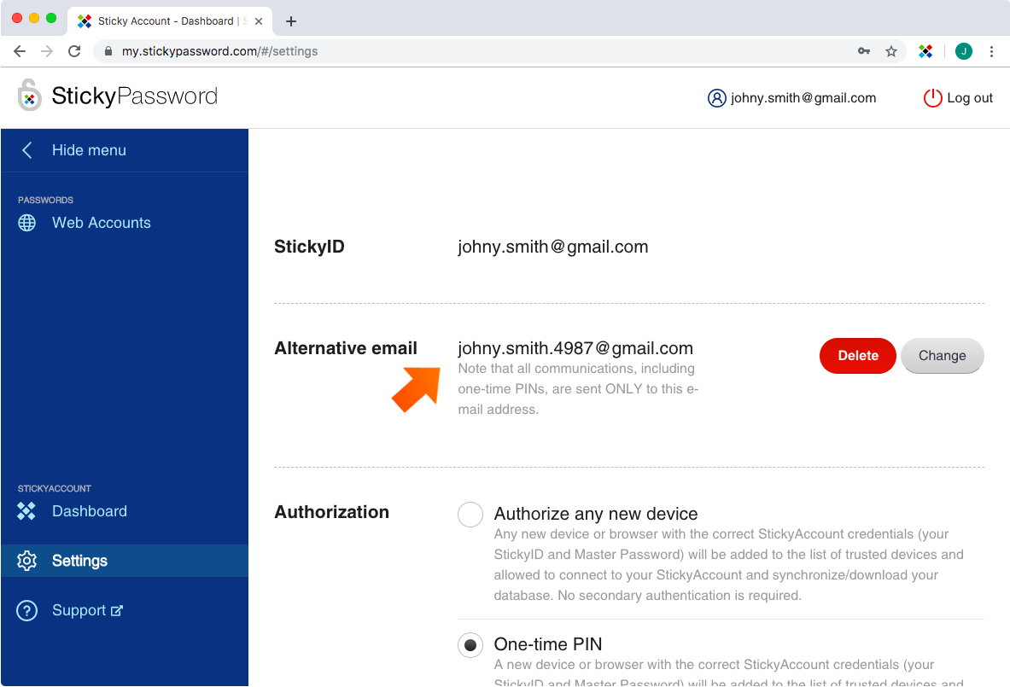The height and width of the screenshot is (687, 1010).
Task: Click the Support question mark icon
Action: tap(27, 610)
